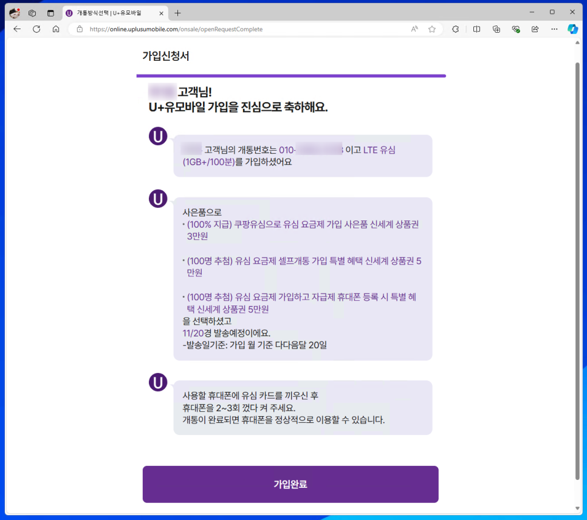Click the 가입신청서 heading
587x520 pixels.
(166, 56)
